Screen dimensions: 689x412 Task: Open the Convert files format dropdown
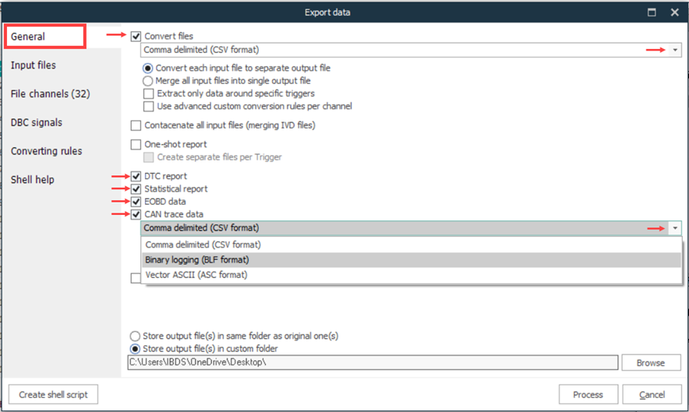point(675,50)
